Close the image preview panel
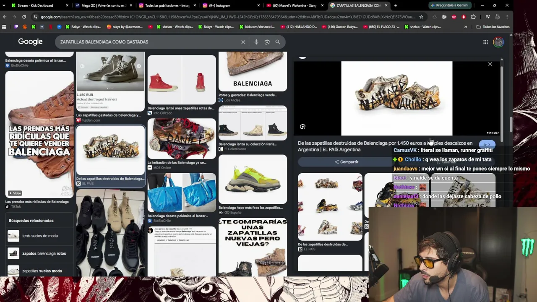Image resolution: width=537 pixels, height=302 pixels. (x=490, y=64)
